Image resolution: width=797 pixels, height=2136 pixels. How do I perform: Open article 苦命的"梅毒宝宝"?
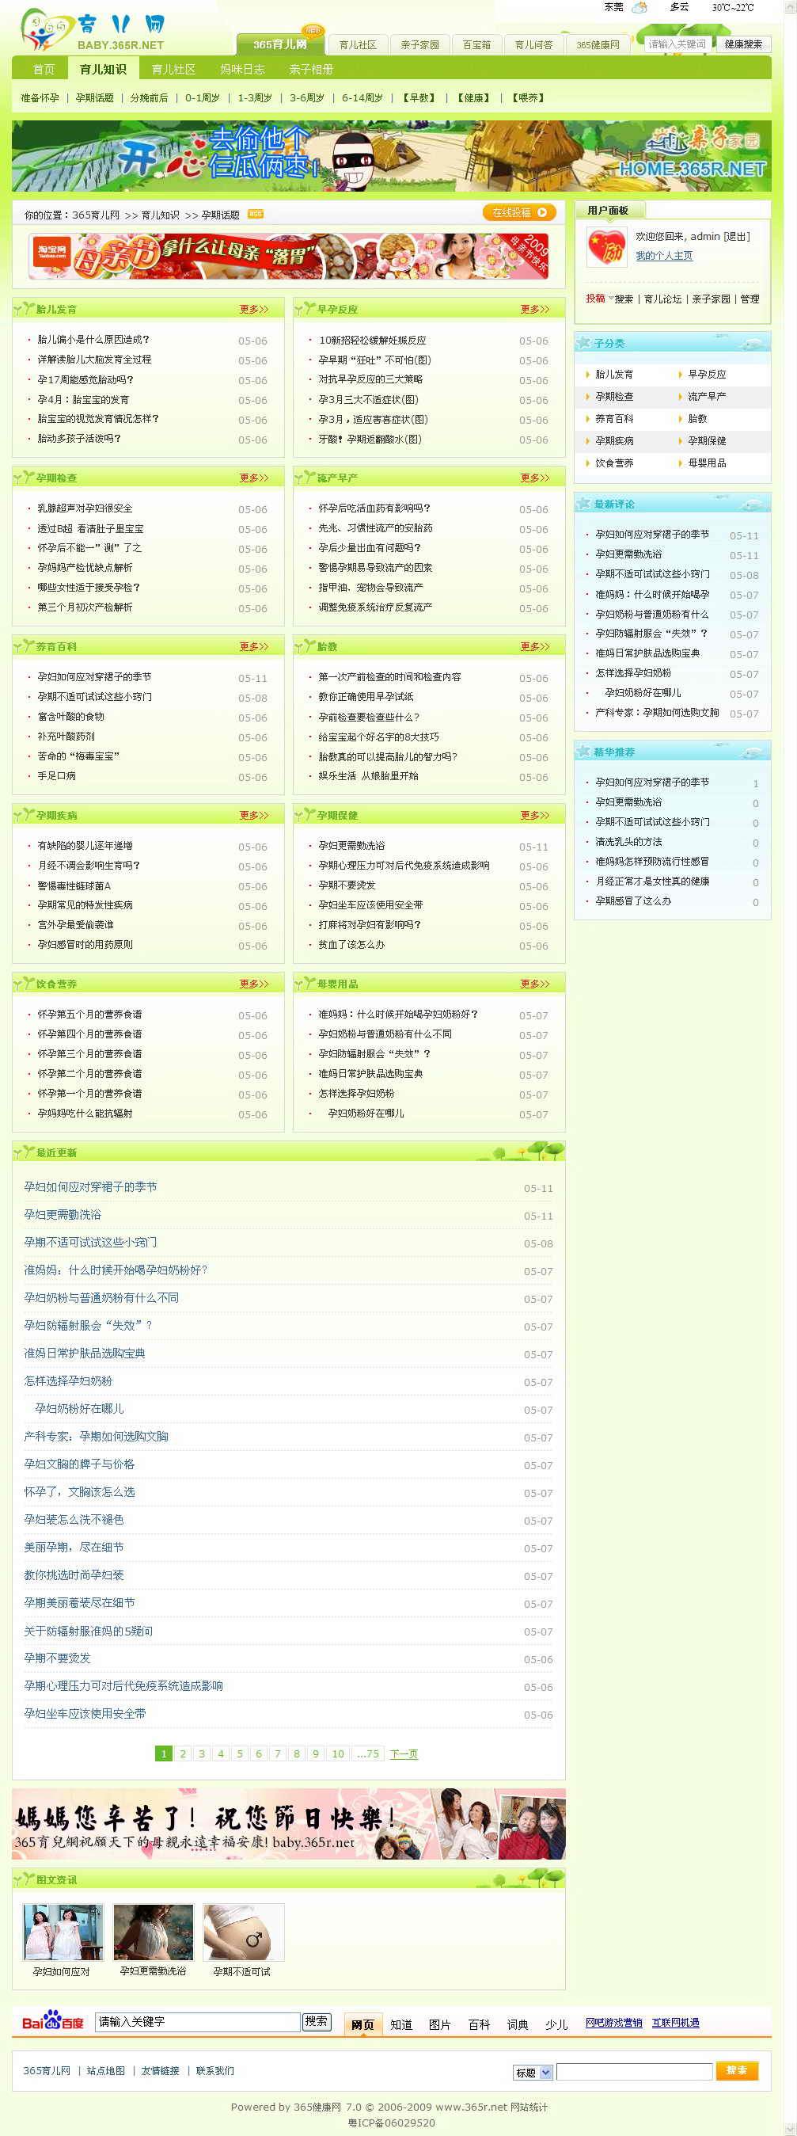pos(78,756)
